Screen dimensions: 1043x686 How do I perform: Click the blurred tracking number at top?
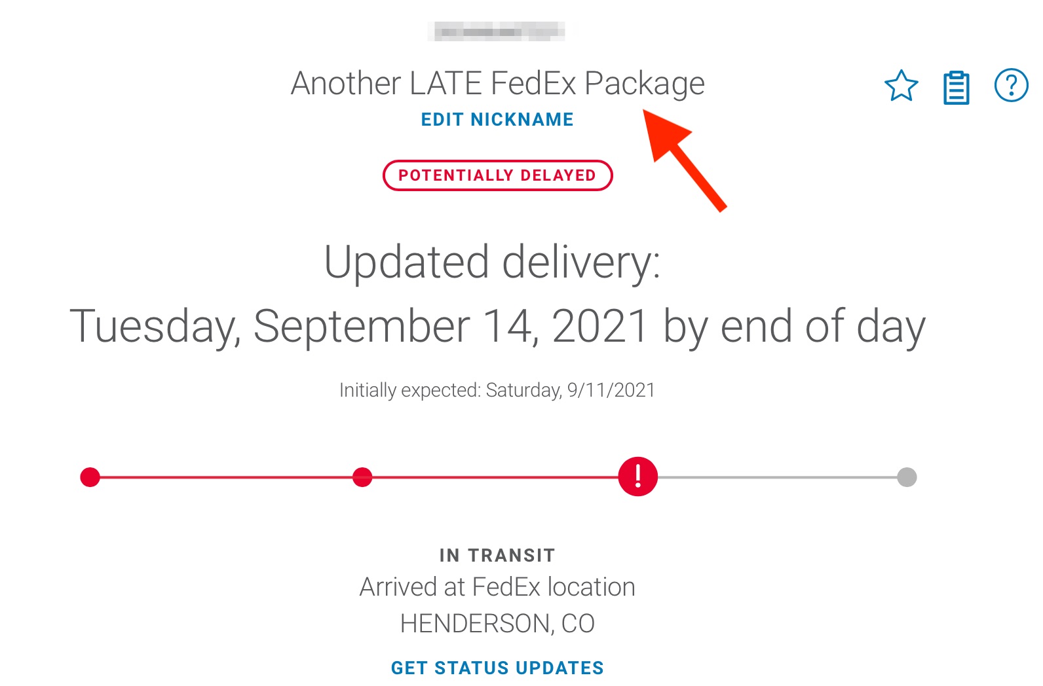click(x=497, y=31)
